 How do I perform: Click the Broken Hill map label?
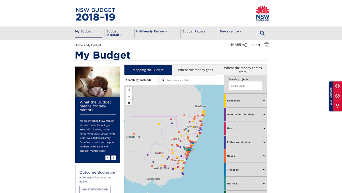(133, 137)
